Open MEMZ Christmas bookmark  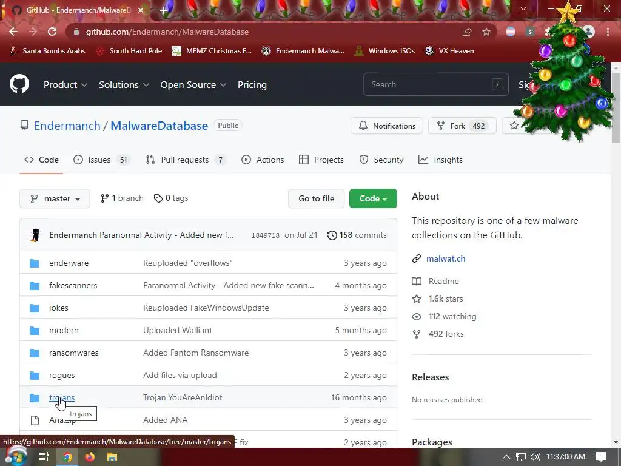212,51
